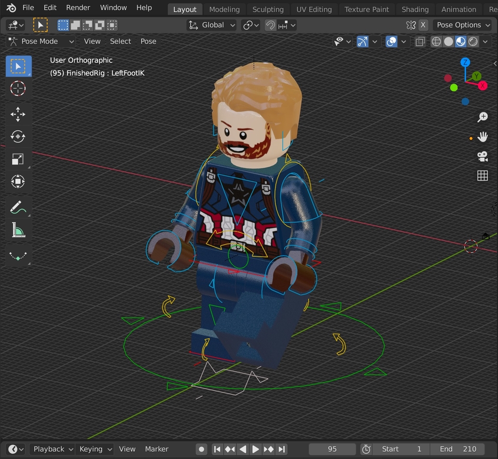The image size is (498, 459).
Task: Select the Breakdowner pose tool
Action: pyautogui.click(x=18, y=256)
